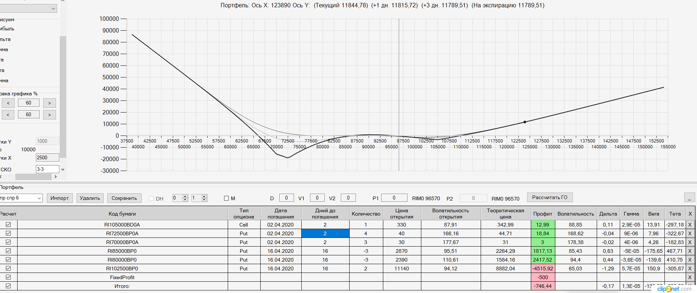
Task: Click the profit cell showing -4515,92
Action: [543, 269]
